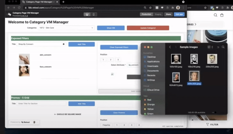The height and width of the screenshot is (134, 233).
Task: Click the storefront search icon
Action: (216, 15)
